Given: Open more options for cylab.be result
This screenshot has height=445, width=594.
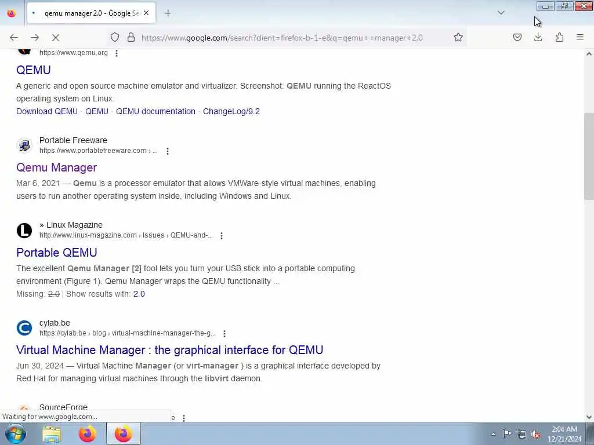Looking at the screenshot, I should [x=224, y=333].
